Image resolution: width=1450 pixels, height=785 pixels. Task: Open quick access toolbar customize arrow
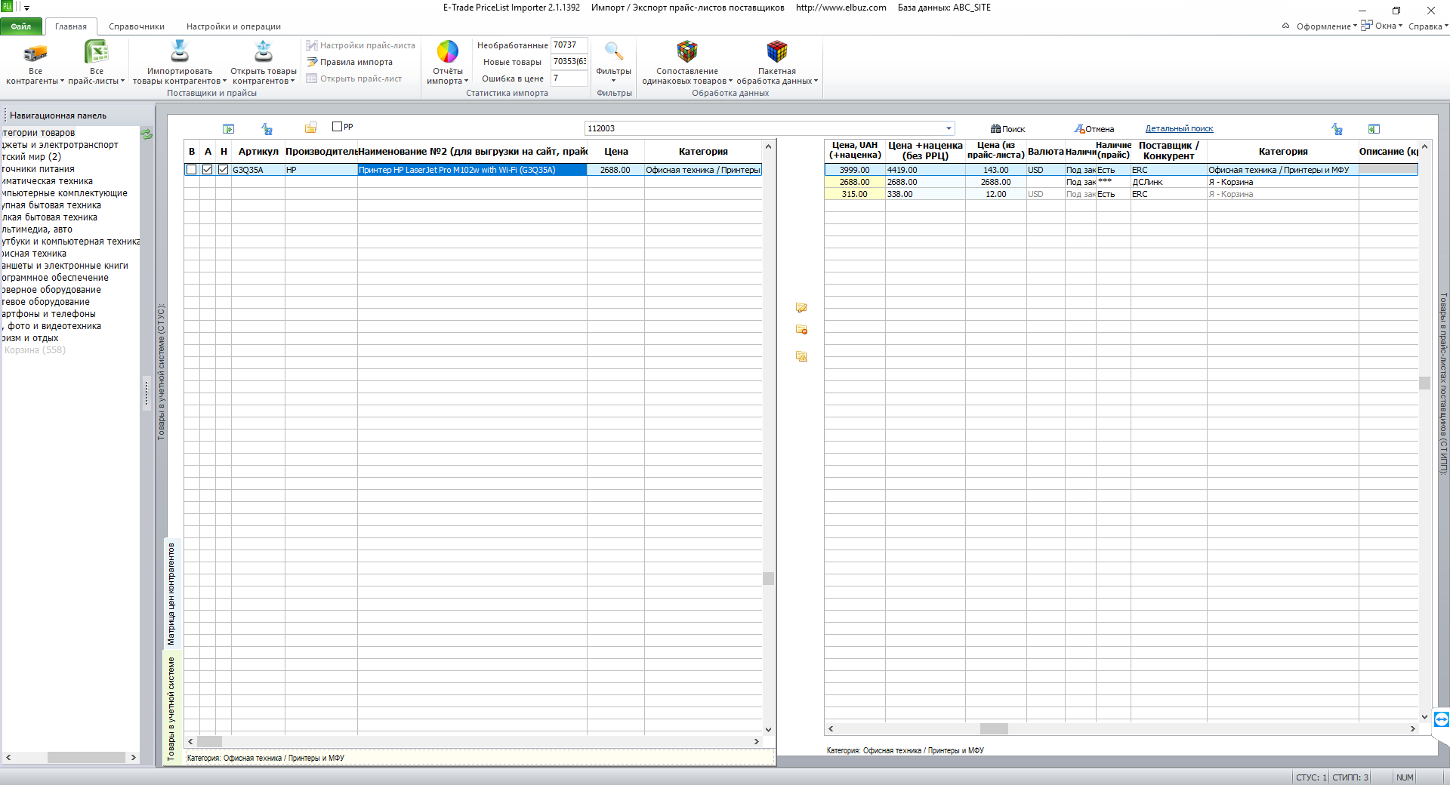point(27,8)
